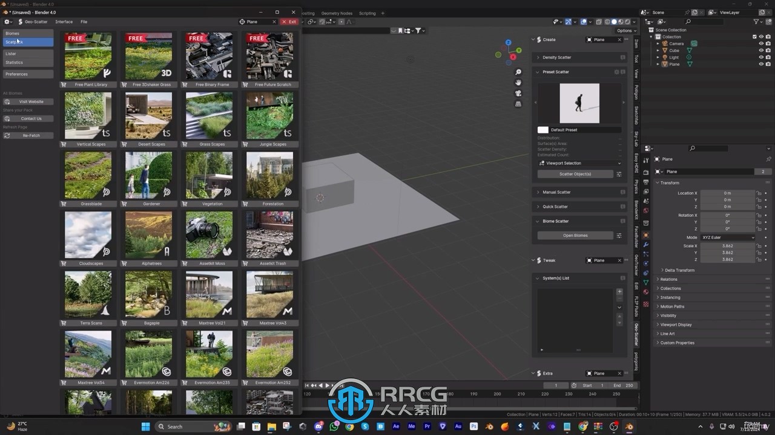This screenshot has height=435, width=775.
Task: Open the Modifiers wrench tab icon
Action: [x=646, y=245]
